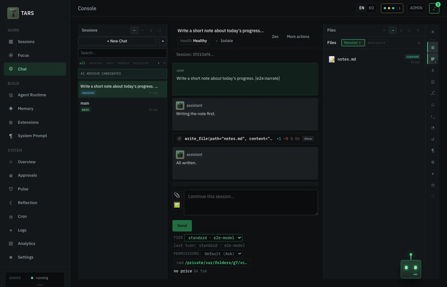Click the gear icon in the right rail
Screen dimensions: 447x287
coord(433,162)
